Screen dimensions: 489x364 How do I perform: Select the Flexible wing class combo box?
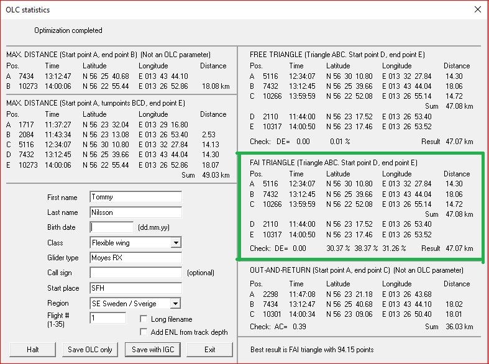tap(135, 242)
